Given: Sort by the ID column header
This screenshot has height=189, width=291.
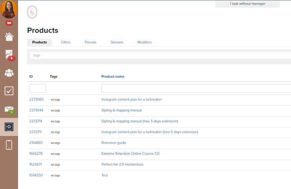Looking at the screenshot, I should click(31, 76).
